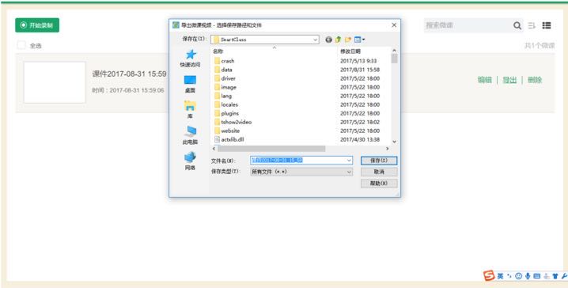Click the horizontal scrollbar thumb
This screenshot has height=288, width=568.
click(x=271, y=149)
